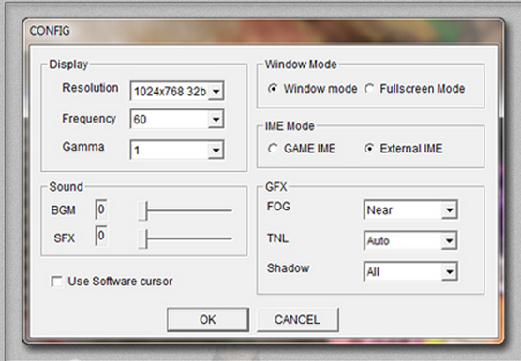Select the Window mode radio button

[273, 89]
